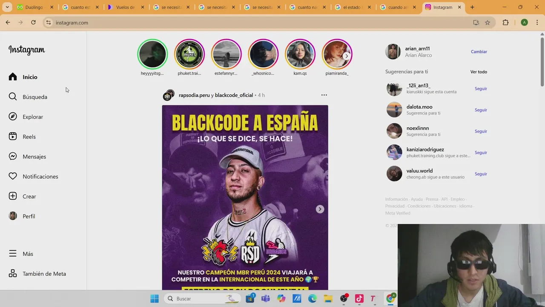Open Copilot from taskbar
The image size is (545, 307).
point(281,298)
